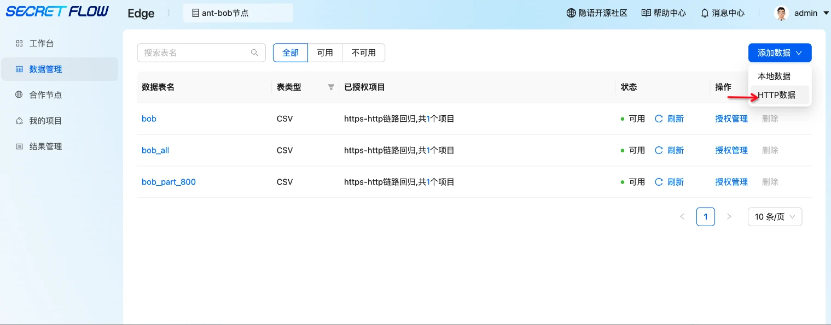The image size is (831, 325).
Task: Click CSV in the bob row
Action: tap(284, 119)
